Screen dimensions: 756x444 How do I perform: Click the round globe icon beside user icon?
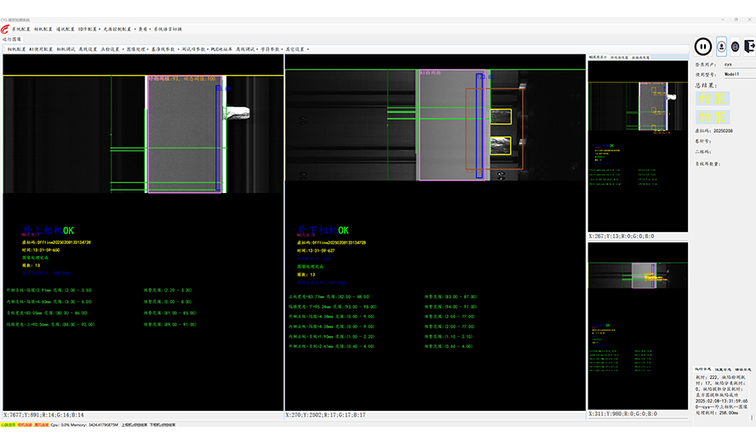[736, 47]
